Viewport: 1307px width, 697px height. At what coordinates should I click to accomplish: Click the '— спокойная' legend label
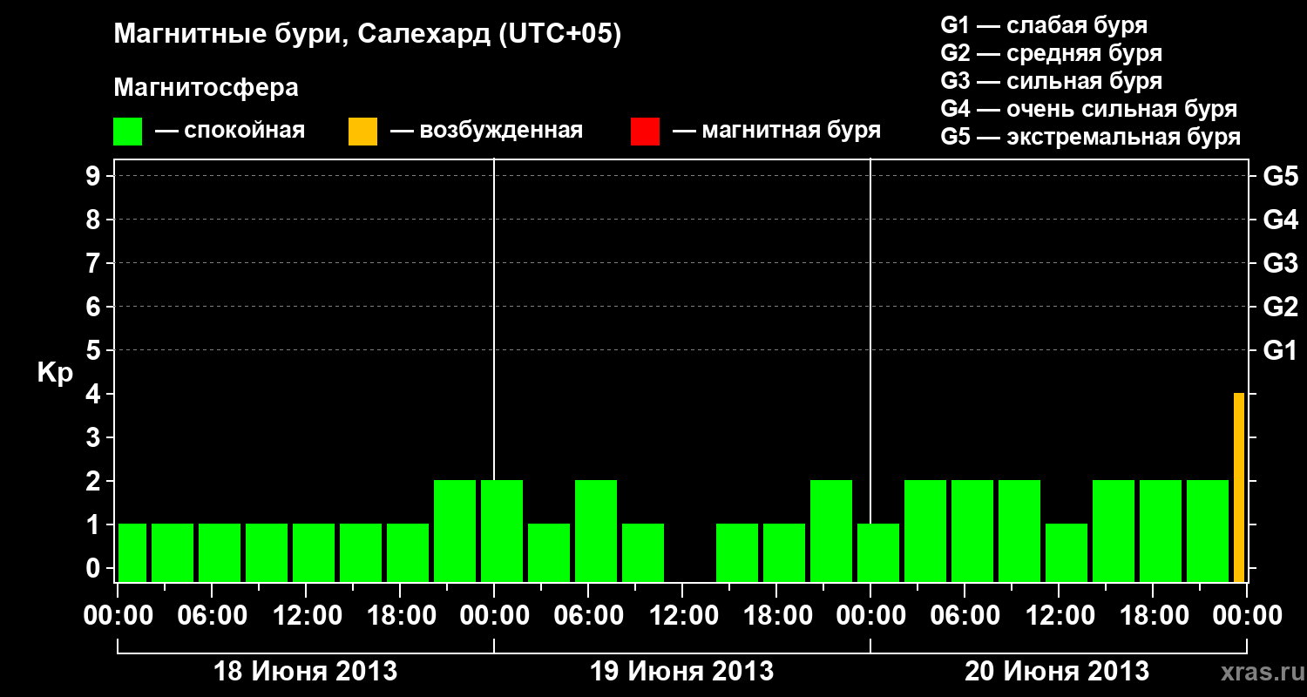point(230,131)
